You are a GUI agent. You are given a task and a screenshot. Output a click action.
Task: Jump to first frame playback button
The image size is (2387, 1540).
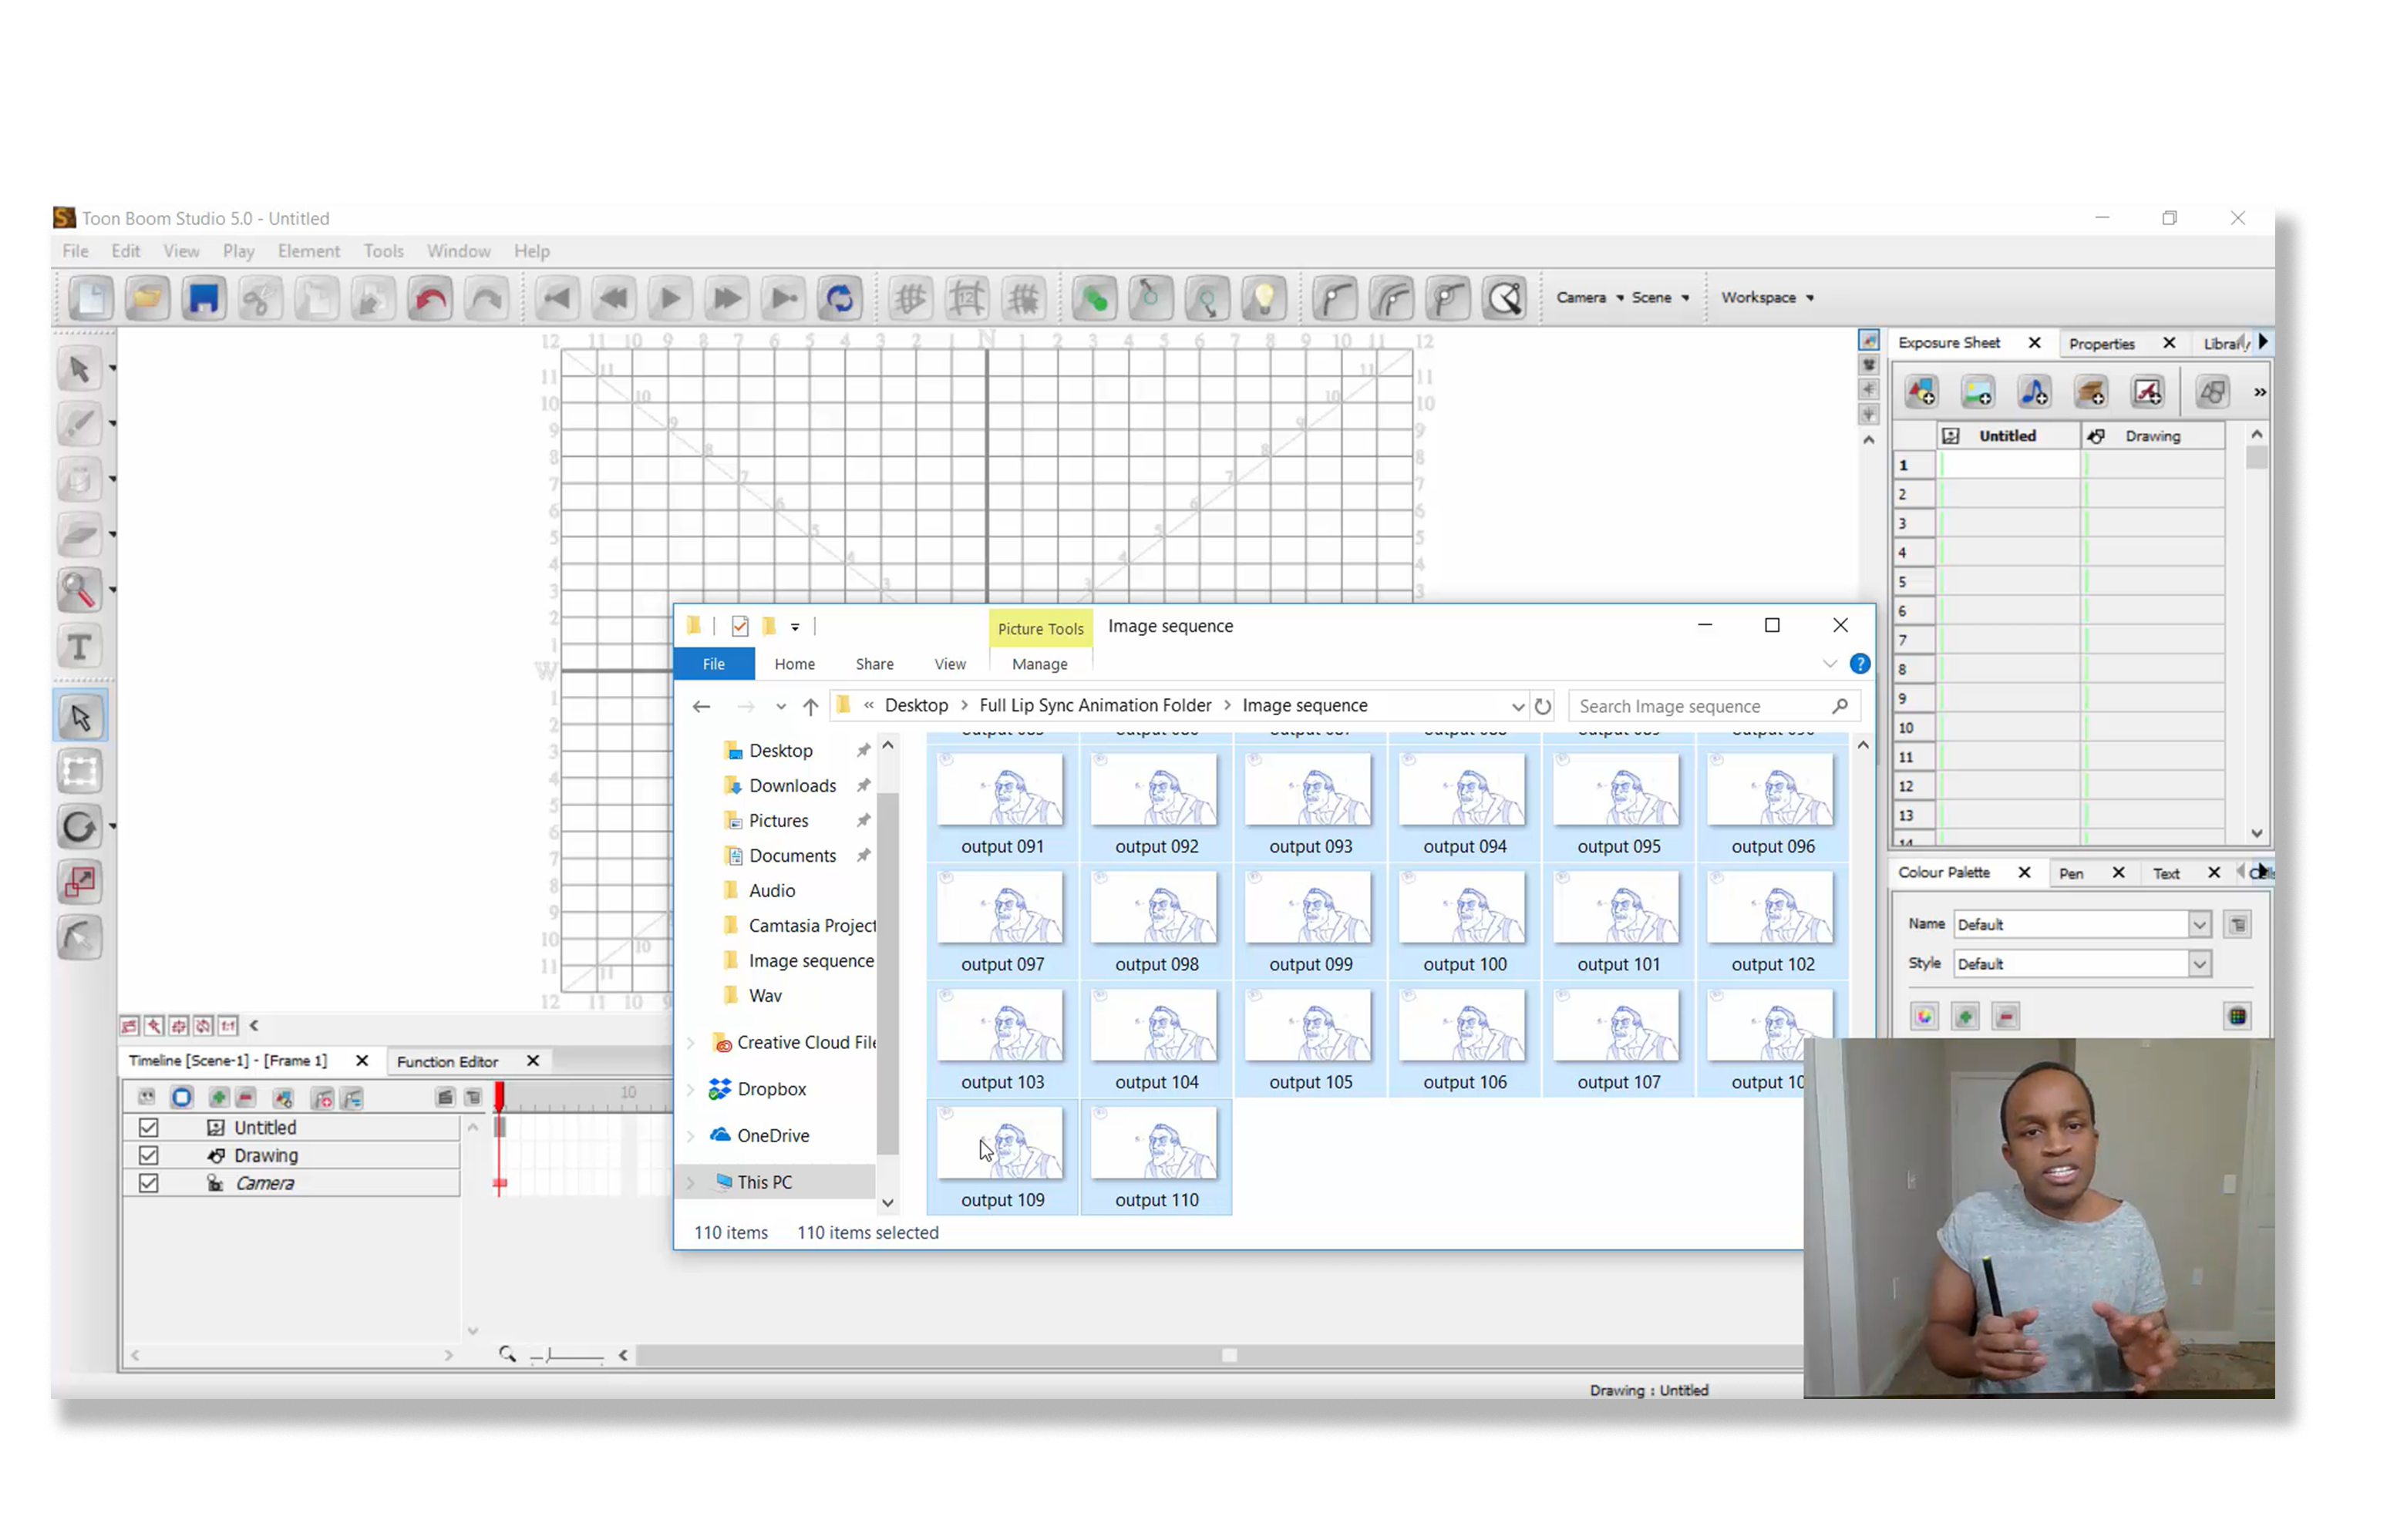click(557, 298)
